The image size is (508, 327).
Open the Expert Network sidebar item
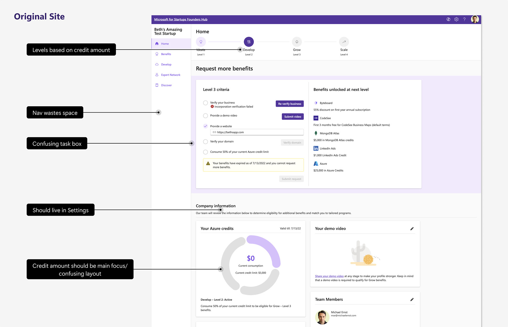tap(171, 75)
